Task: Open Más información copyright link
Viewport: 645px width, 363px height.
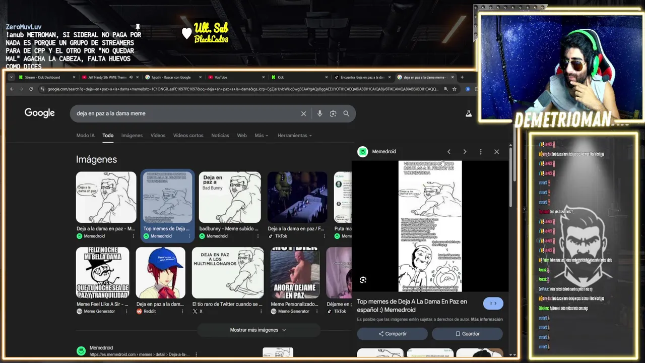Action: pyautogui.click(x=487, y=319)
